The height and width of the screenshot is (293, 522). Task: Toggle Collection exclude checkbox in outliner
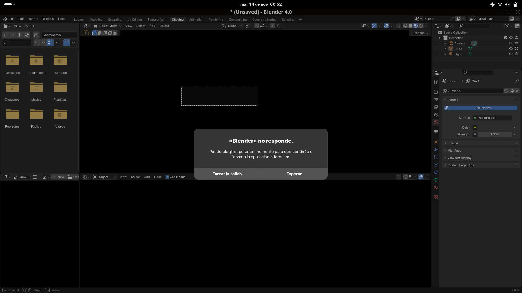(506, 38)
